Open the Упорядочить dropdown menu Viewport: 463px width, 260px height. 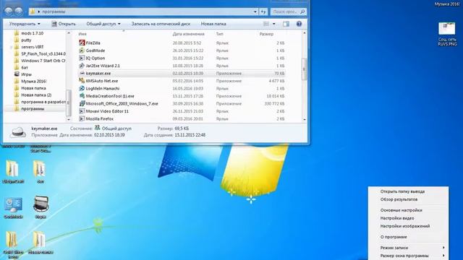pyautogui.click(x=25, y=24)
